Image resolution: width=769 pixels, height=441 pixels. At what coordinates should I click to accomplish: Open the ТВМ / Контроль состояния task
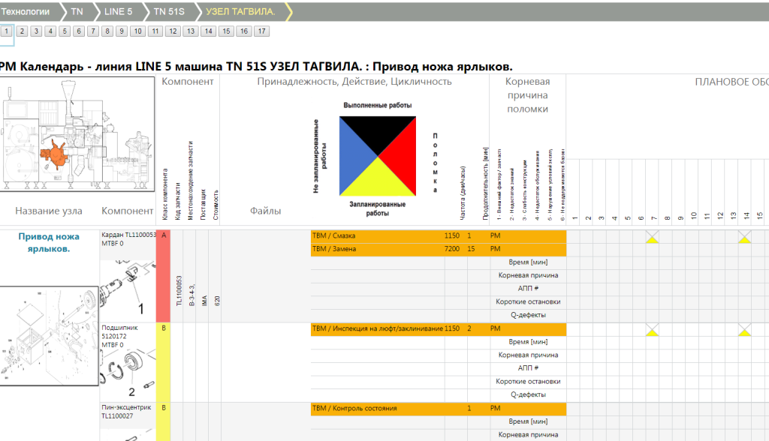click(x=354, y=409)
